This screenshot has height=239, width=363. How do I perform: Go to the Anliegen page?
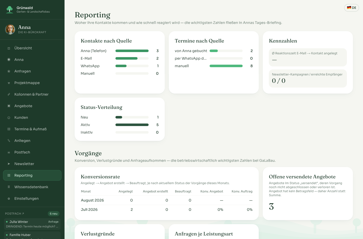click(32, 141)
